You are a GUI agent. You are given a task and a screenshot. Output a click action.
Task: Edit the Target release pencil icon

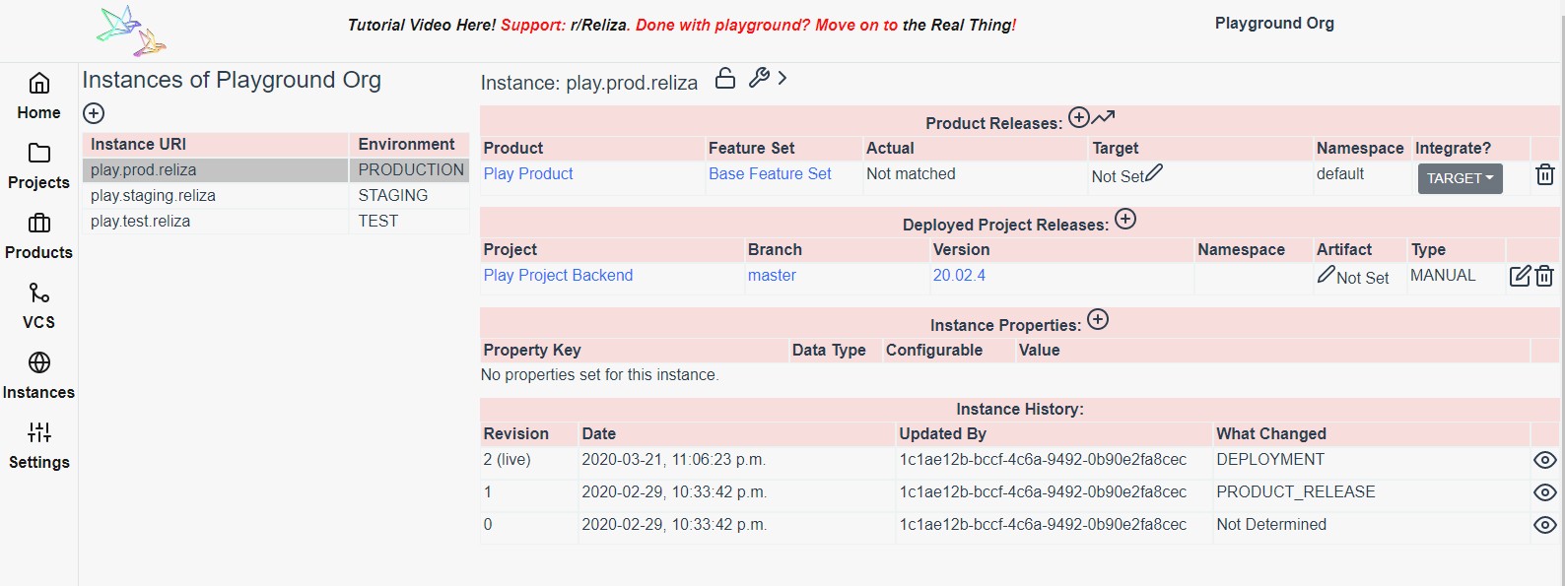(x=1154, y=173)
